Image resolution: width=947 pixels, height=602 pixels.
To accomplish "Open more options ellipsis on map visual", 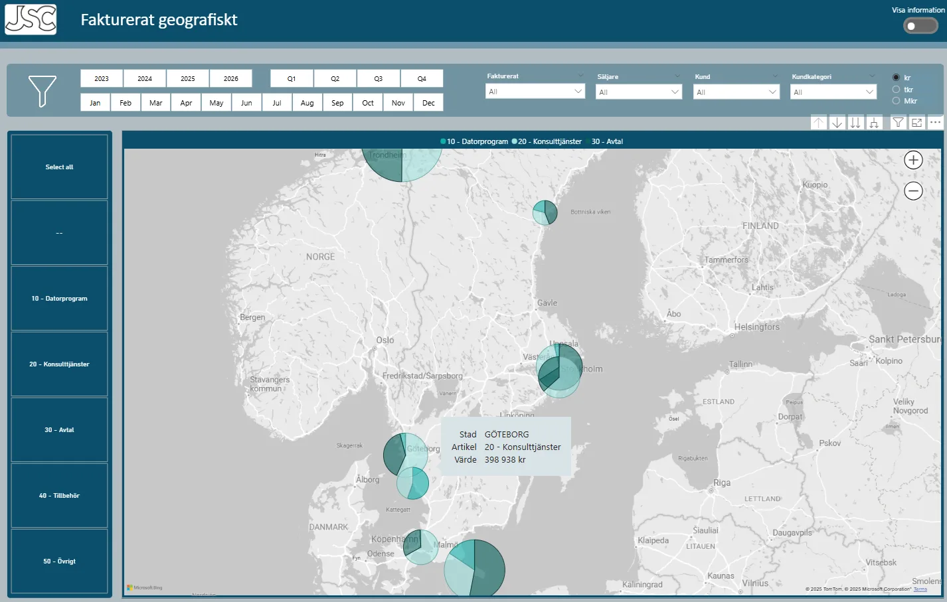I will point(935,122).
